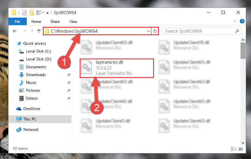
Task: Expand the ribbon with the chevron
Action: (x=235, y=21)
